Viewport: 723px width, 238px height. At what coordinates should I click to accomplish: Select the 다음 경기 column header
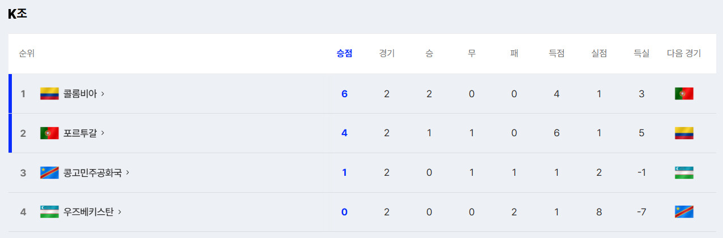[x=684, y=54]
